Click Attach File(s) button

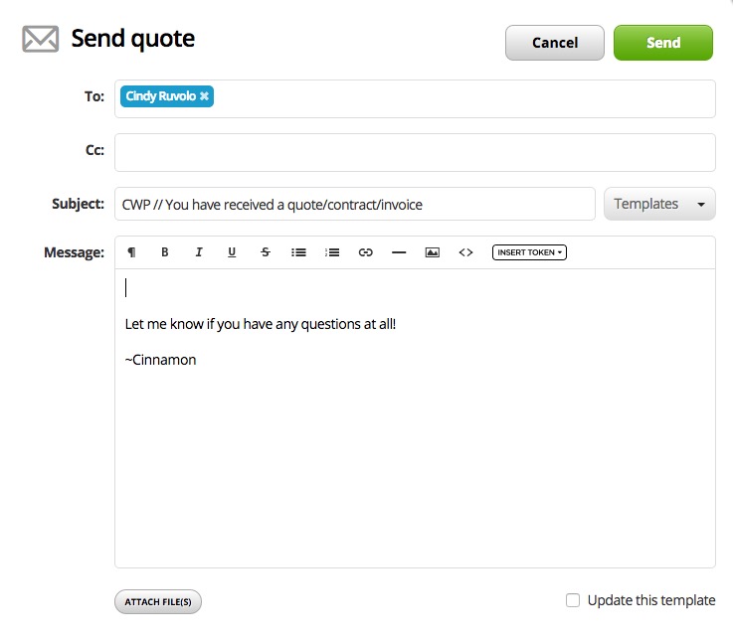(x=158, y=601)
